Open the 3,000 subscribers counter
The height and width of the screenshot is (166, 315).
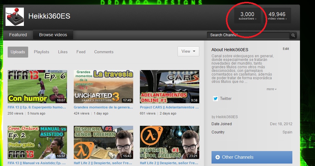click(x=247, y=16)
